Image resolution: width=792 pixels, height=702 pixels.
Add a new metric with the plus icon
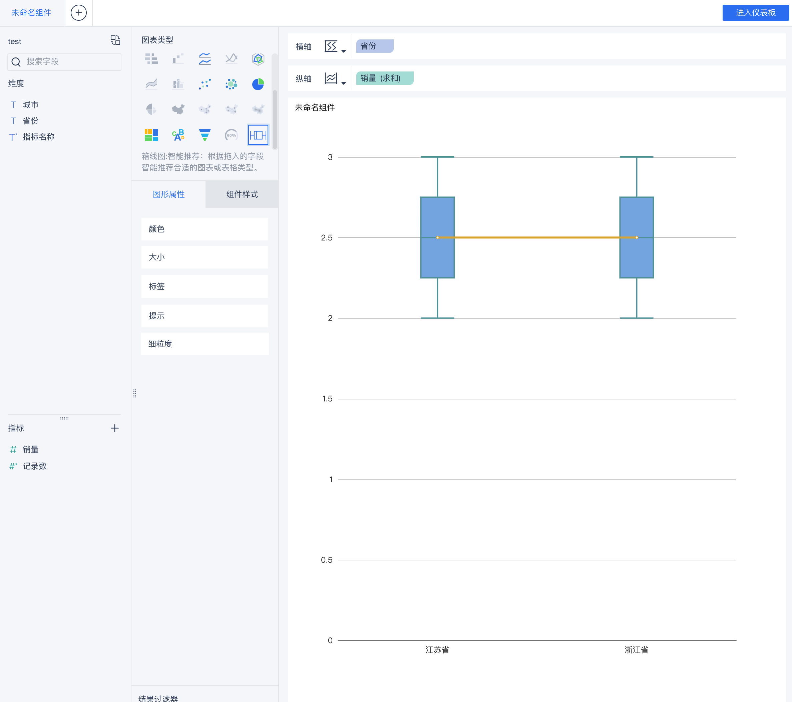pos(114,428)
